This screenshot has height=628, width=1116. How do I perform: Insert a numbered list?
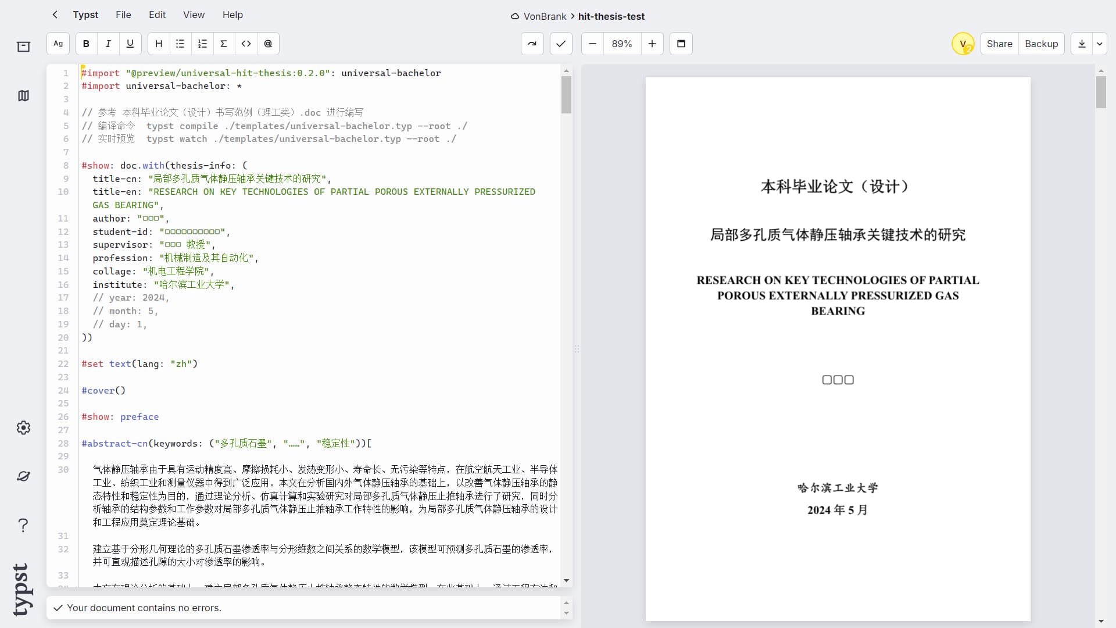(x=202, y=44)
